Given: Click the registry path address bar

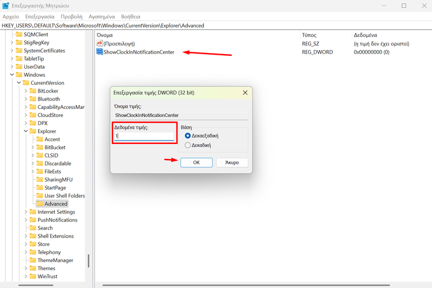Looking at the screenshot, I should pos(216,25).
